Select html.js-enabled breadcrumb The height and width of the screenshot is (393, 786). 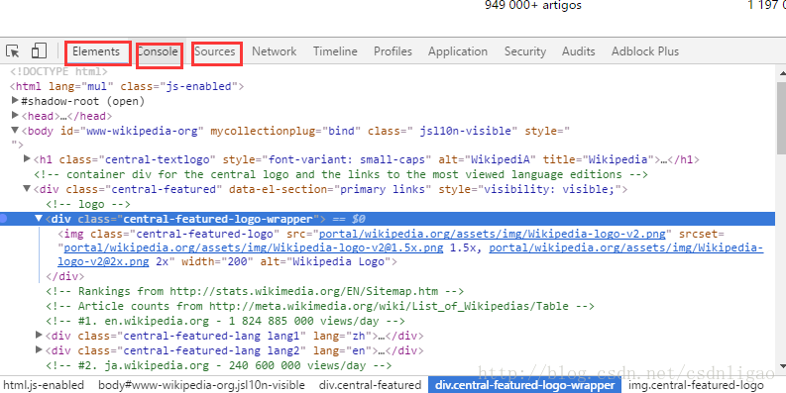44,385
